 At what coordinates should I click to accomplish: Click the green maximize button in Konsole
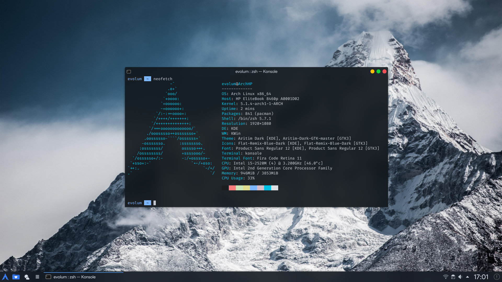(378, 72)
